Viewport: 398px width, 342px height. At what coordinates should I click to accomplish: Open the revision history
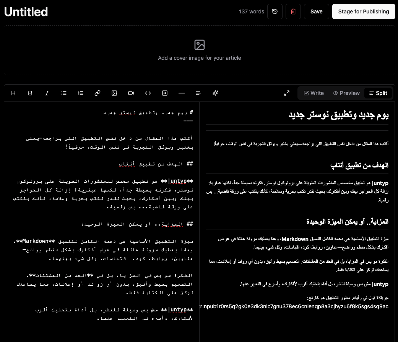275,11
